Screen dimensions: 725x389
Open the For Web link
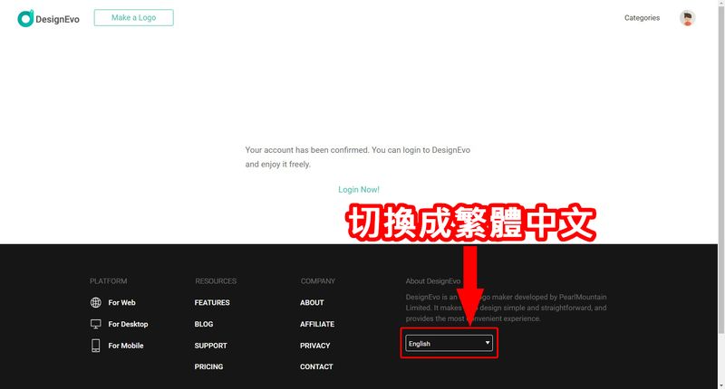(x=121, y=303)
